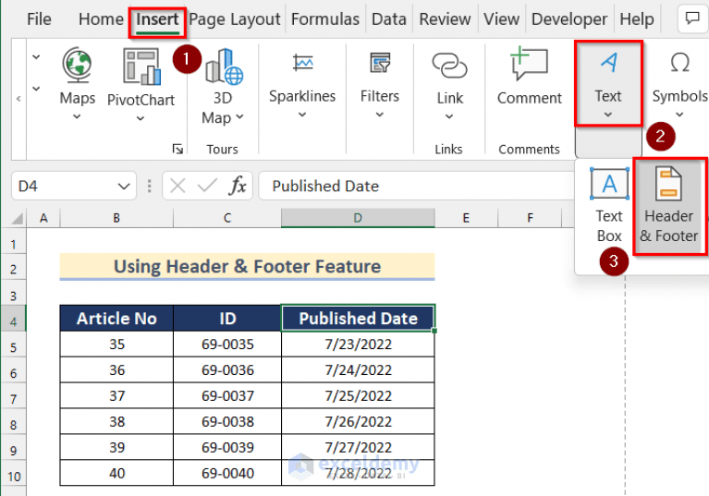Select cell with date 7/23/2022
Screen dimensions: 709x496
[358, 345]
